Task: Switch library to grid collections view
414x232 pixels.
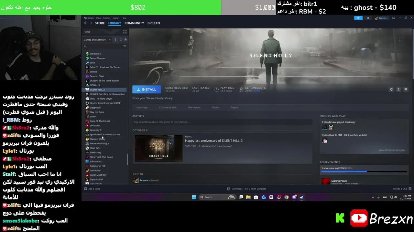Action: [125, 32]
